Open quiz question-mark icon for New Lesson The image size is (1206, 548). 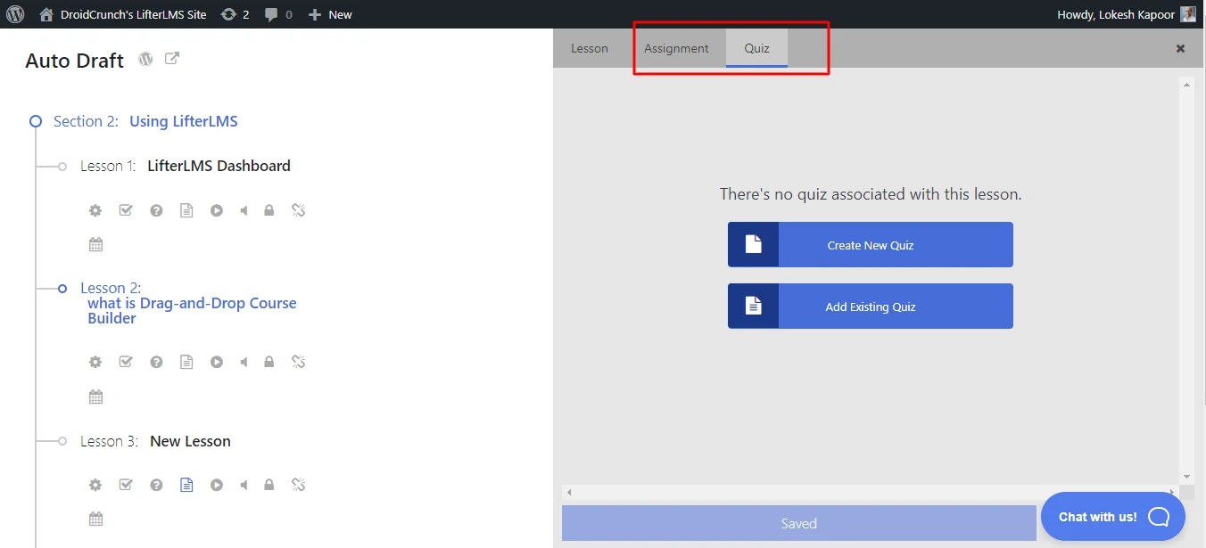pyautogui.click(x=156, y=486)
